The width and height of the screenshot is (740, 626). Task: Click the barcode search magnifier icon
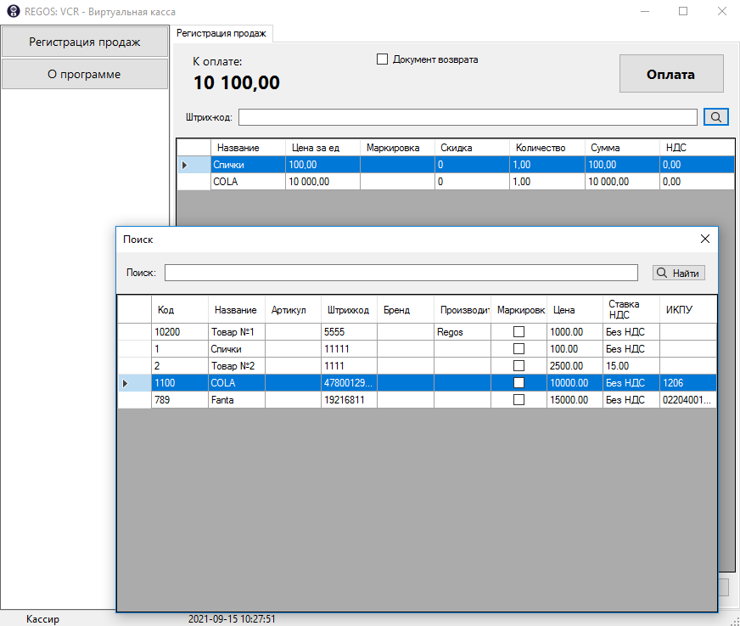tap(716, 117)
